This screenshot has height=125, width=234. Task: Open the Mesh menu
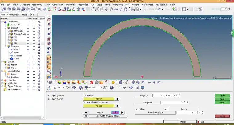[47, 5]
